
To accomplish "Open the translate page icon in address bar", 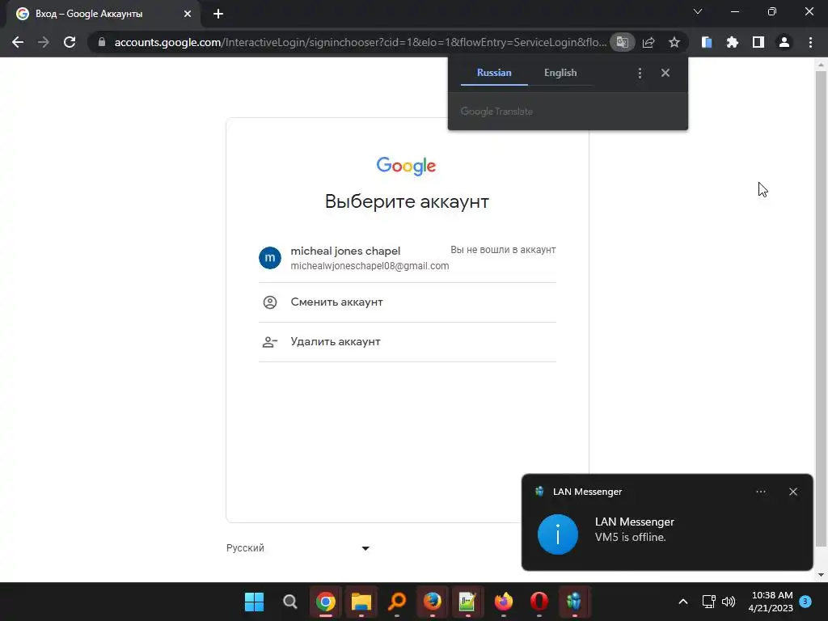I will pos(622,42).
